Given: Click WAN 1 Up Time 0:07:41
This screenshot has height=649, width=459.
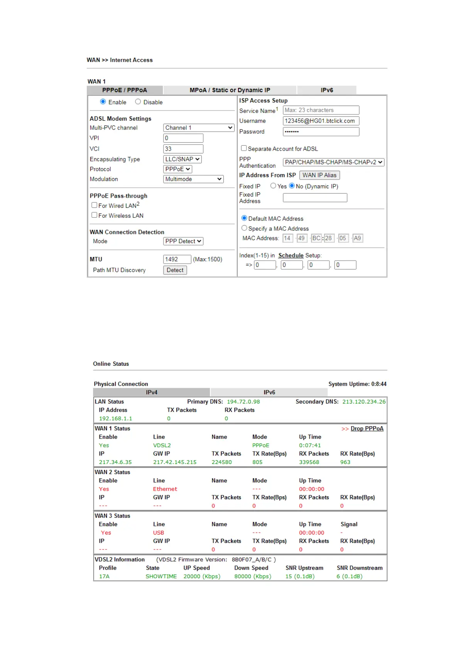Looking at the screenshot, I should coord(310,446).
